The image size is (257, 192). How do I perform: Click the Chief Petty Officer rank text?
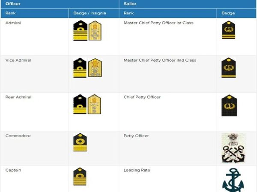coord(142,97)
